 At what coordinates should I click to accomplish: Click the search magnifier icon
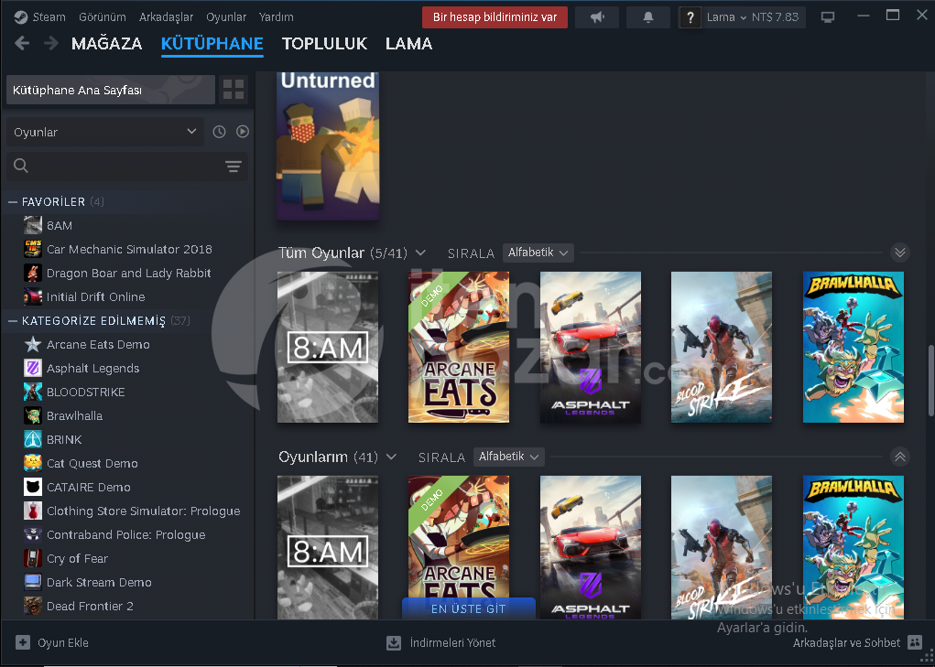coord(21,166)
